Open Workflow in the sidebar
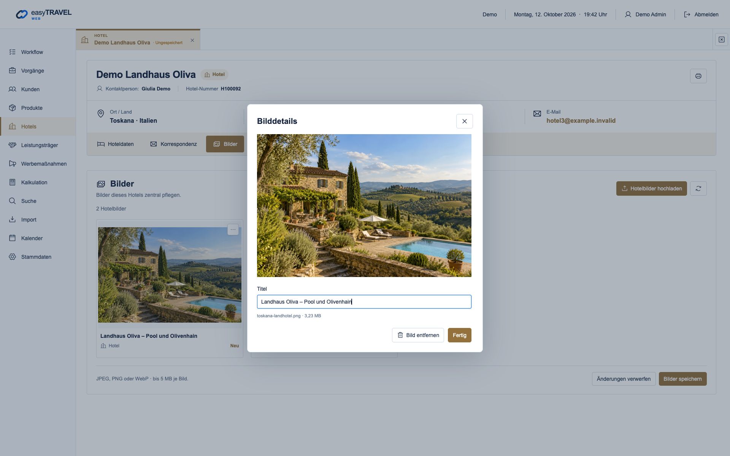This screenshot has height=456, width=730. pos(38,52)
